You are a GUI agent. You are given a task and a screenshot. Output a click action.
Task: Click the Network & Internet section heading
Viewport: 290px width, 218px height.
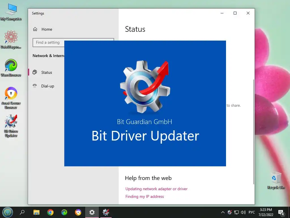tap(48, 56)
